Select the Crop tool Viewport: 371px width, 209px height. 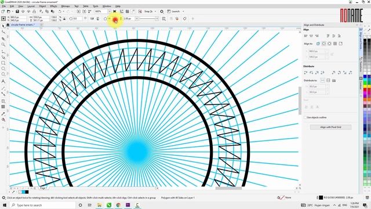(3, 38)
